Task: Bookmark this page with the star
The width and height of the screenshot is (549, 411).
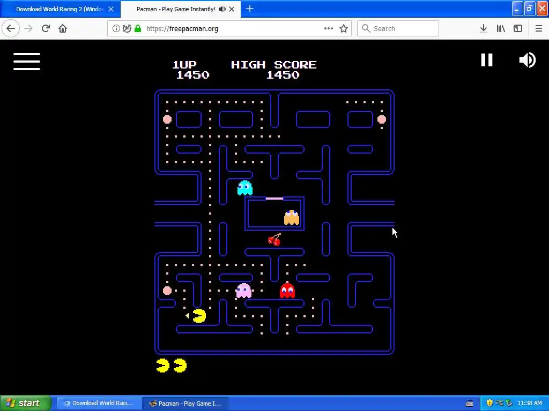Action: point(344,28)
